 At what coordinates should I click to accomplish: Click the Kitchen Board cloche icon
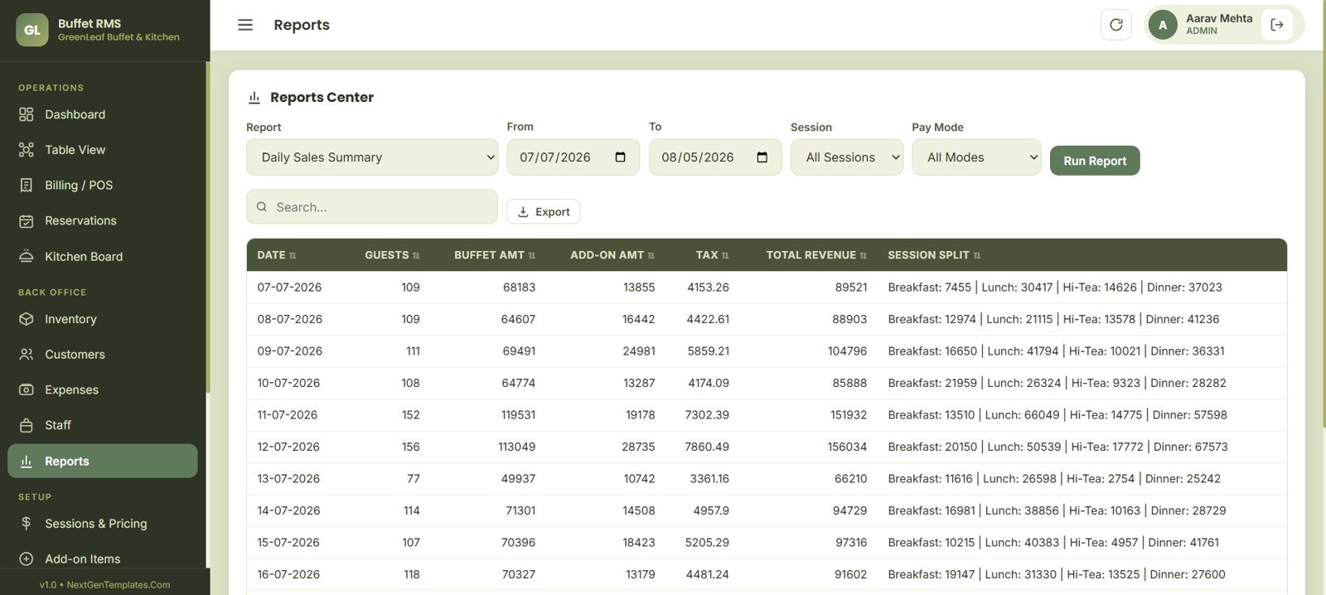(27, 257)
